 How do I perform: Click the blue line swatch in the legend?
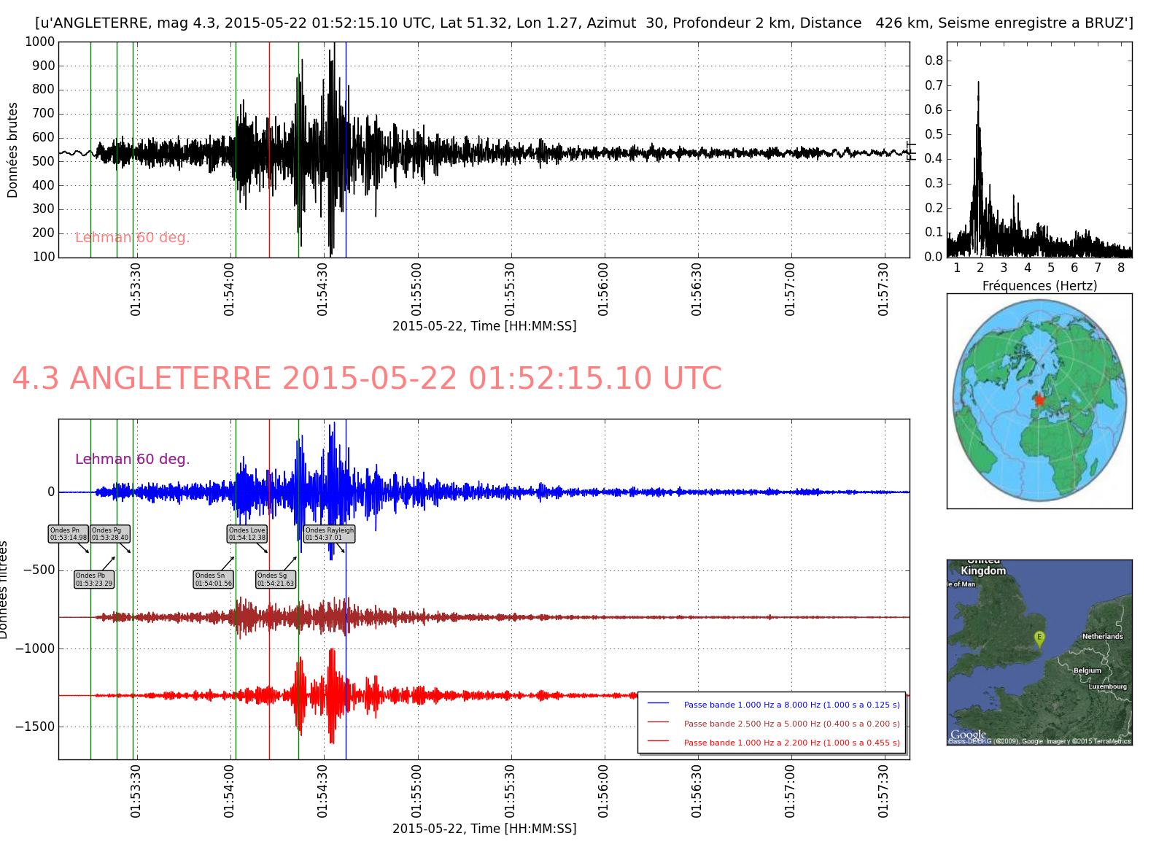point(658,703)
